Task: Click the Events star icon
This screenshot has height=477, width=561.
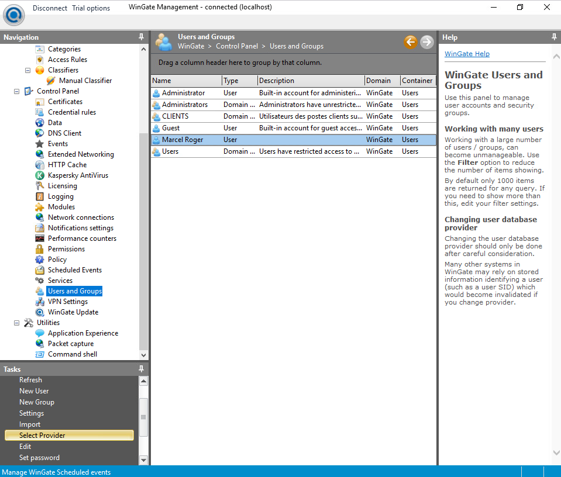Action: [x=40, y=144]
